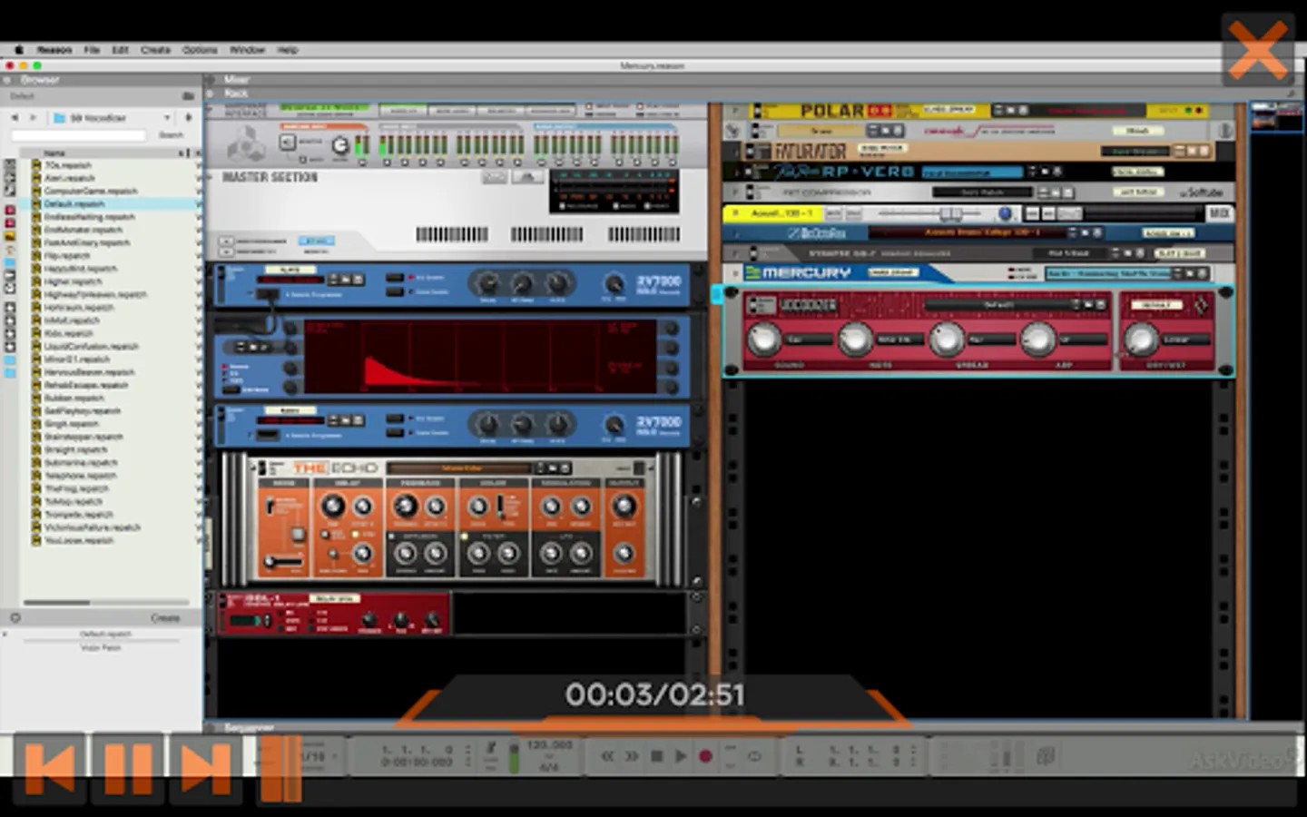
Task: Toggle the Polar bypass switch
Action: click(756, 111)
